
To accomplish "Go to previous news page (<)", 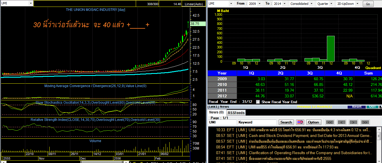I will pos(342,122).
